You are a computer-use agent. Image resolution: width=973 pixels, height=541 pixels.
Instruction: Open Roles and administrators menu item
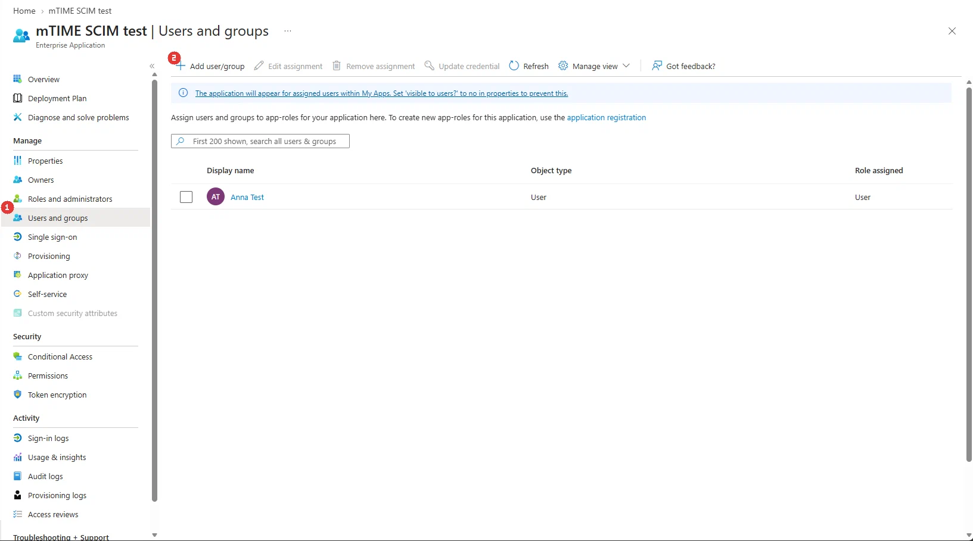[70, 199]
